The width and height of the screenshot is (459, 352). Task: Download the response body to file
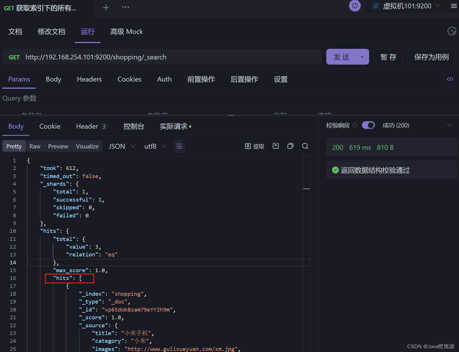276,146
